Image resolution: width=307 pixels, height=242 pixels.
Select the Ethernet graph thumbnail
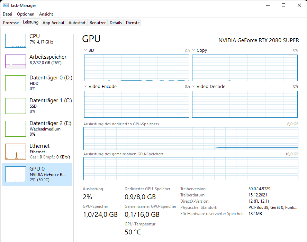[16, 152]
